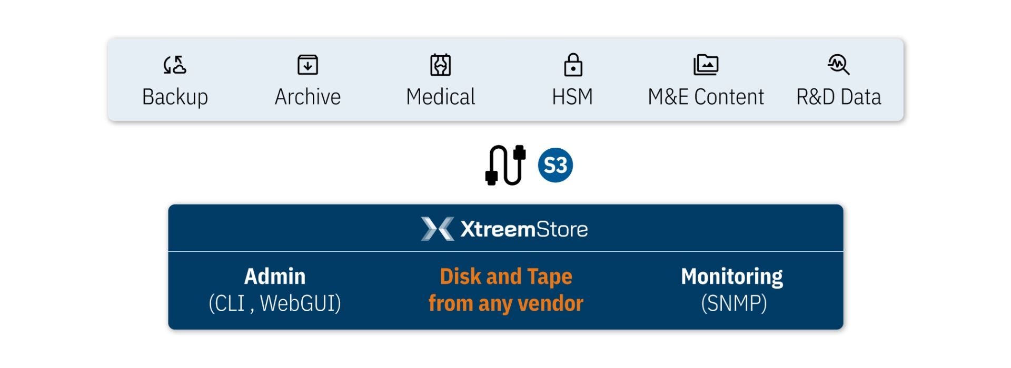Click the blue S3 circle badge
This screenshot has height=368, width=1011.
[x=555, y=165]
